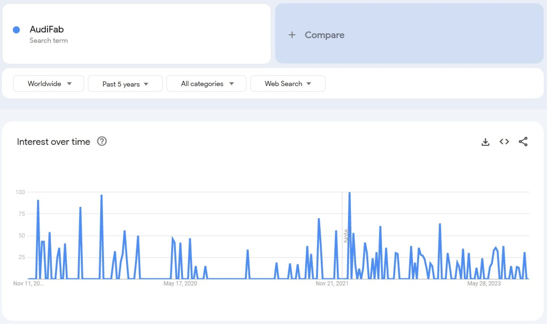The width and height of the screenshot is (547, 324).
Task: Open the Worldwide region dropdown
Action: click(x=49, y=84)
